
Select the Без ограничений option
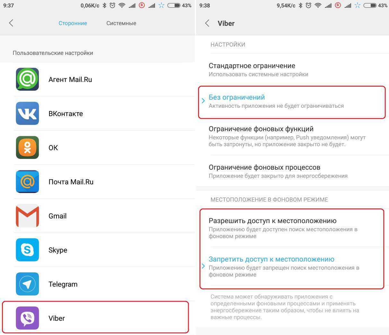pos(292,101)
